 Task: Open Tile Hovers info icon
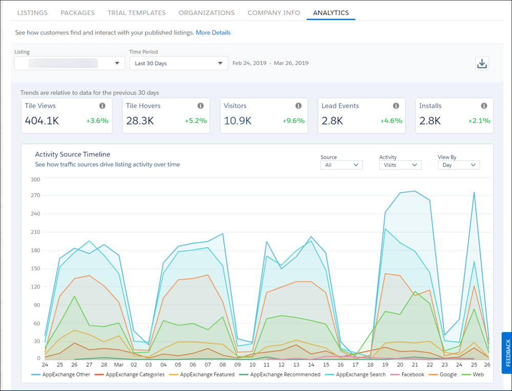(x=201, y=106)
